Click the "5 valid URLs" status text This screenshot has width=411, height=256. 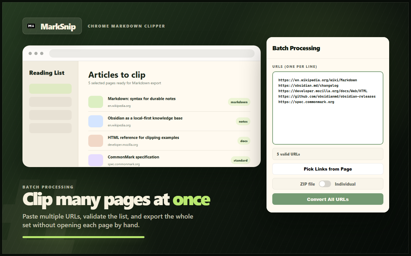[x=288, y=154]
